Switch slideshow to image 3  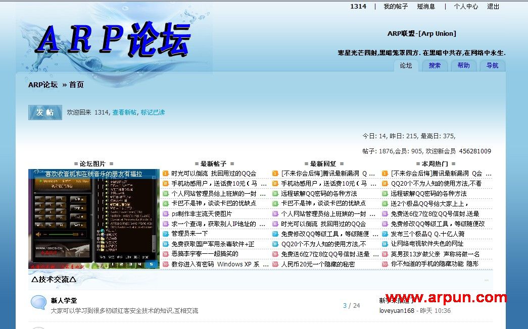click(x=130, y=264)
